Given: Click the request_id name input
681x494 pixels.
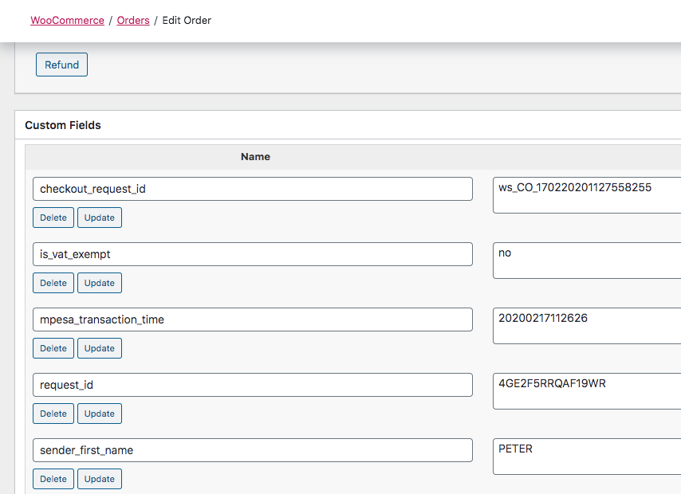Looking at the screenshot, I should [x=252, y=385].
